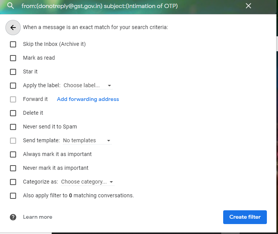This screenshot has height=234, width=278.
Task: Enable the Delete it checkbox
Action: [13, 113]
